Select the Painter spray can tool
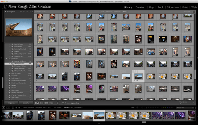This screenshot has height=125, width=198. point(58,103)
